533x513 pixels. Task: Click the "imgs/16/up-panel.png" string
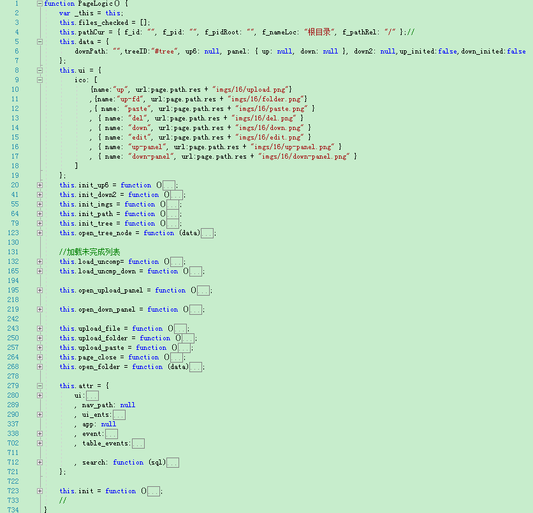pos(293,147)
